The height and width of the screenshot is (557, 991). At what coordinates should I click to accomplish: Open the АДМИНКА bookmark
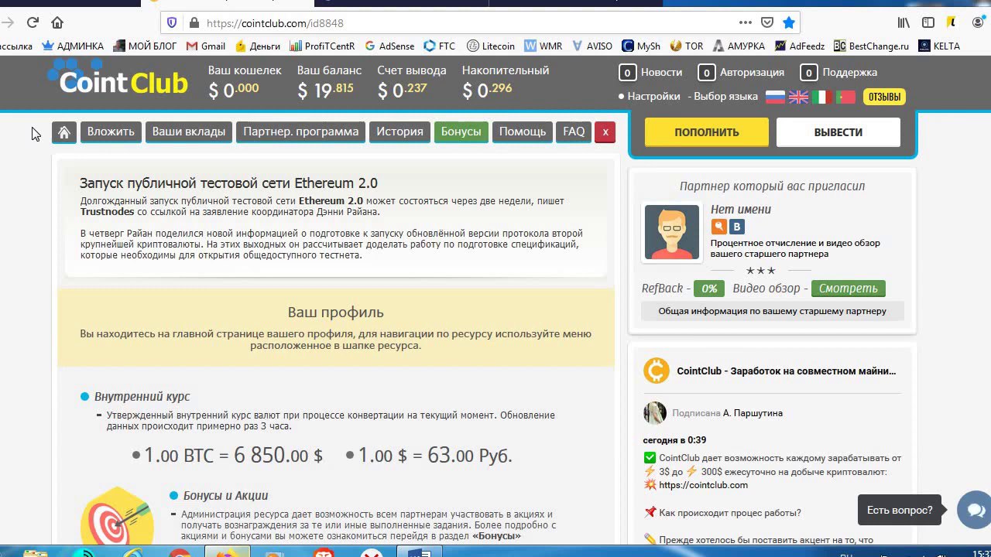[x=73, y=46]
